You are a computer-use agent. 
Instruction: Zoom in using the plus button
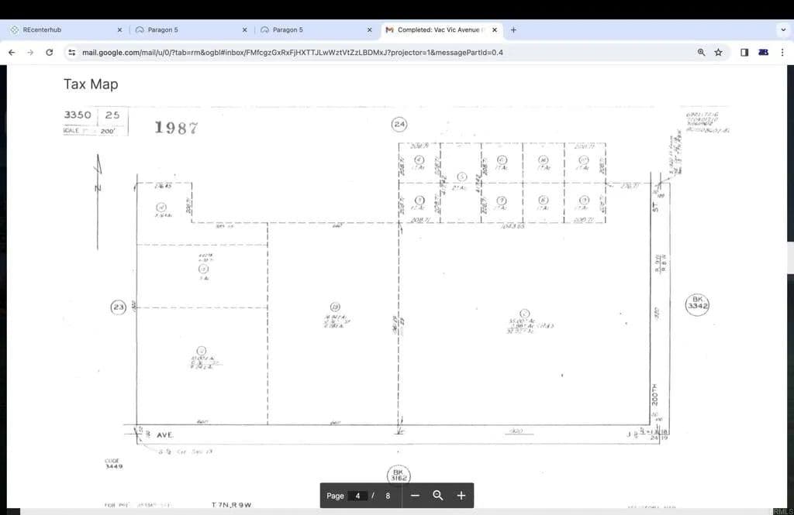point(461,496)
